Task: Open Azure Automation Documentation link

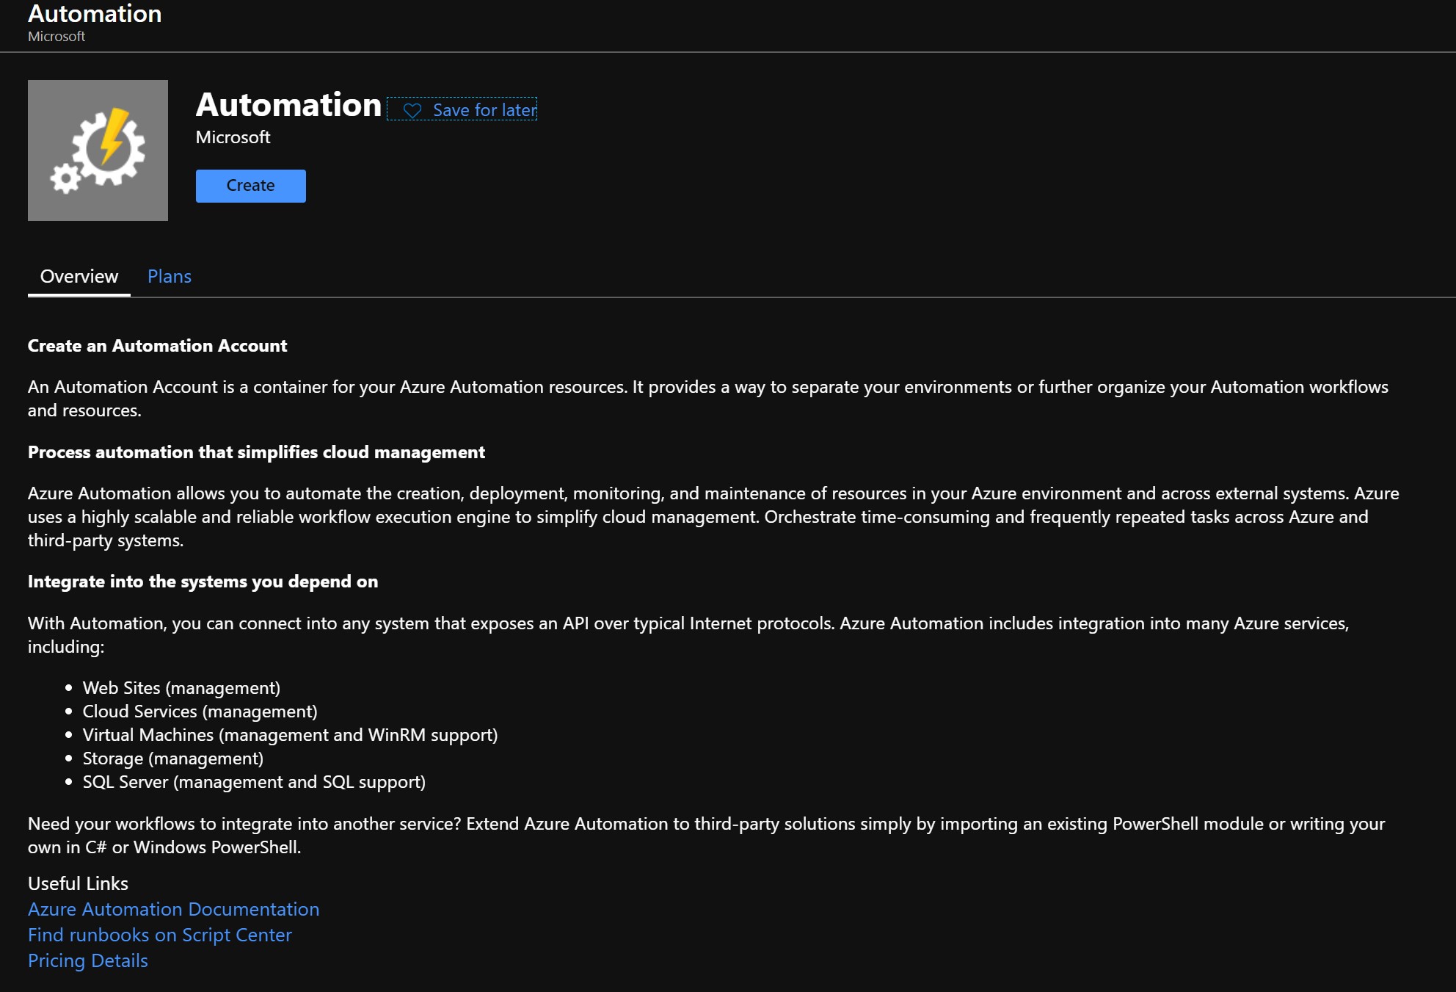Action: pos(174,909)
